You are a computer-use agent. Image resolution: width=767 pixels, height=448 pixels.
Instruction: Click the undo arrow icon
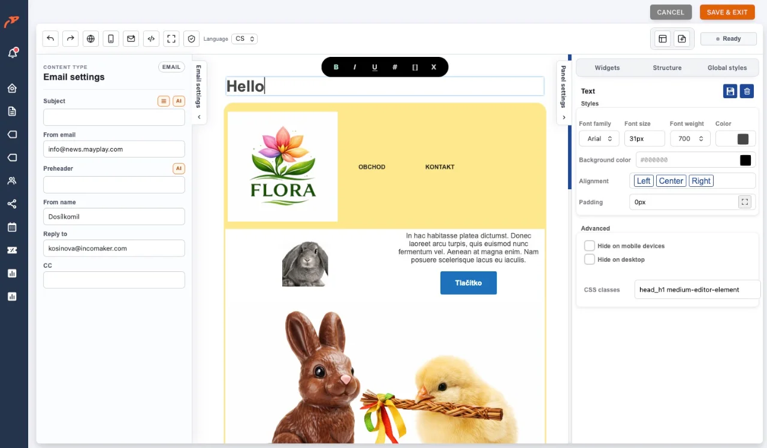coord(50,39)
